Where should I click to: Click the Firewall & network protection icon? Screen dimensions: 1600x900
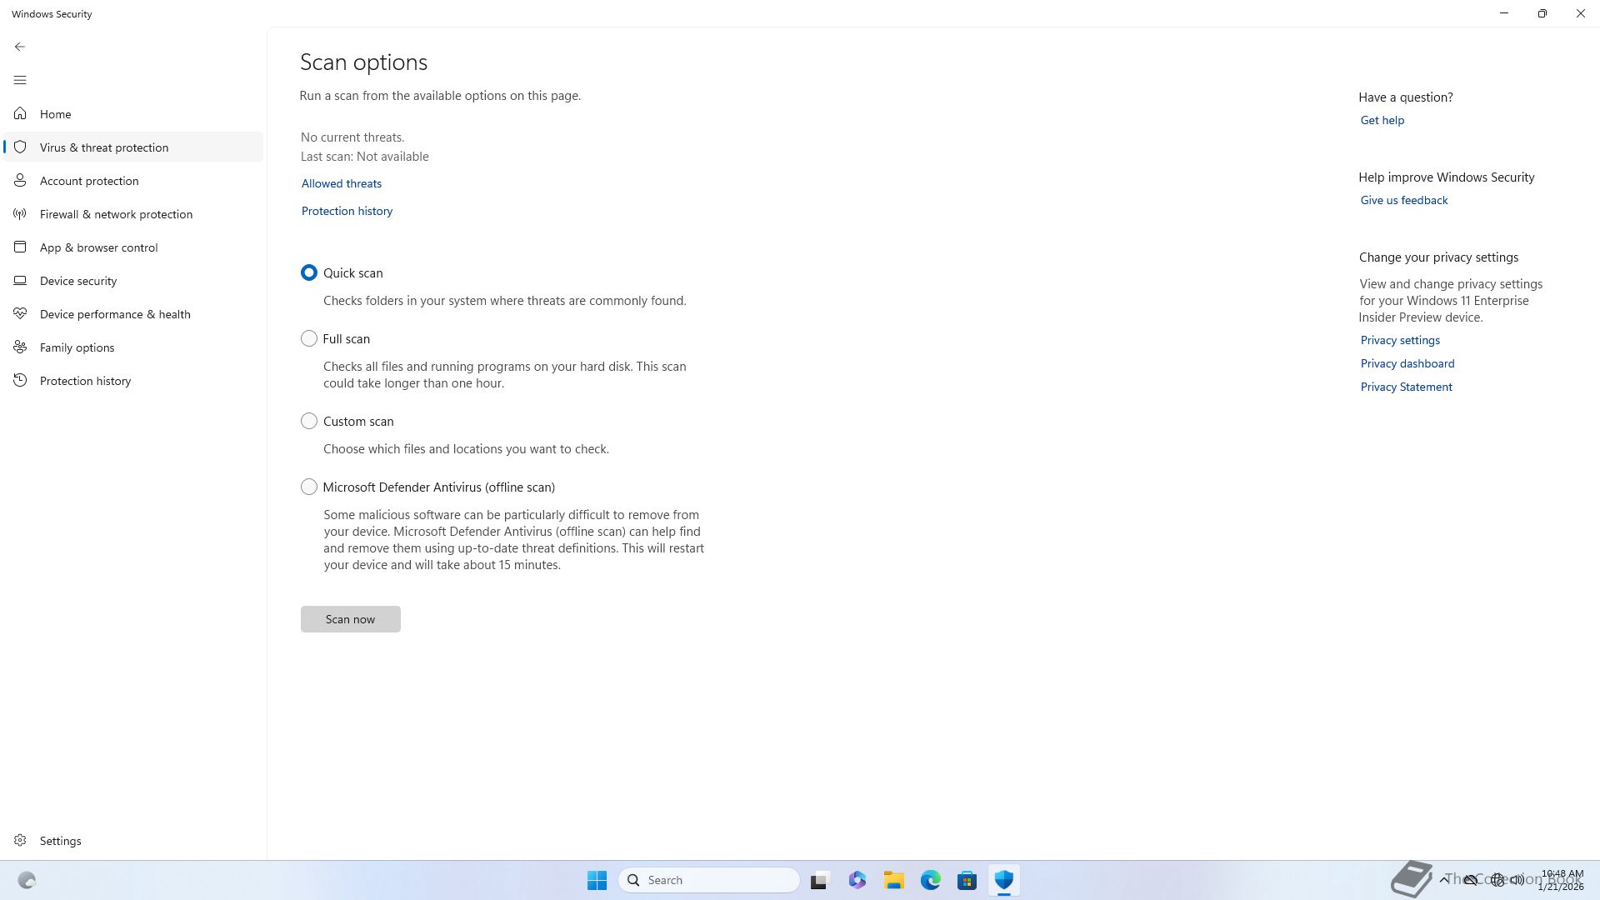pyautogui.click(x=20, y=214)
